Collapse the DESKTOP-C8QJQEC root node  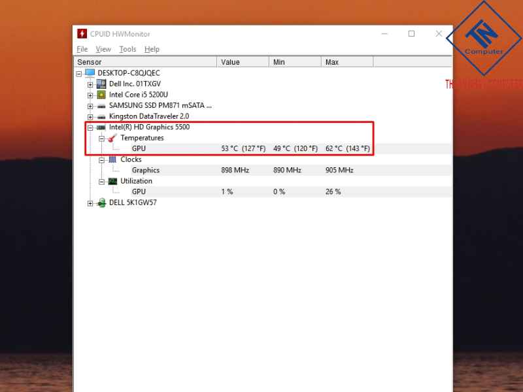pos(78,74)
